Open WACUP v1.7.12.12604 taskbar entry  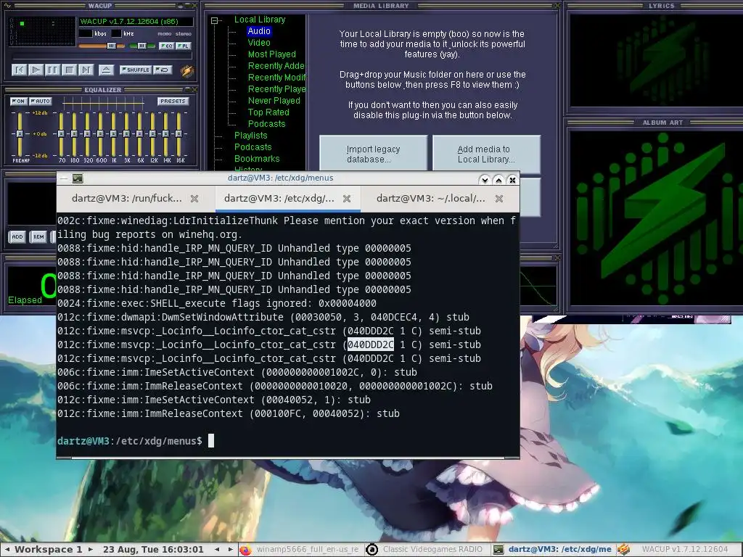coord(678,550)
